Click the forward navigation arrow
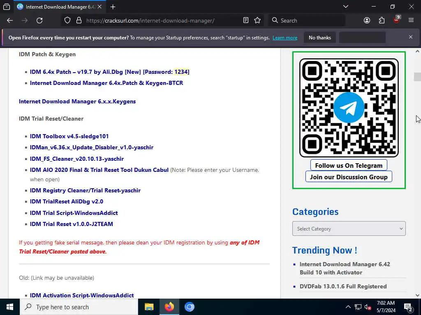The image size is (421, 315). [25, 21]
